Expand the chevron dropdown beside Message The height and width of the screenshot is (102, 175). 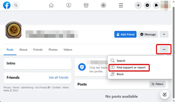[x=164, y=34]
